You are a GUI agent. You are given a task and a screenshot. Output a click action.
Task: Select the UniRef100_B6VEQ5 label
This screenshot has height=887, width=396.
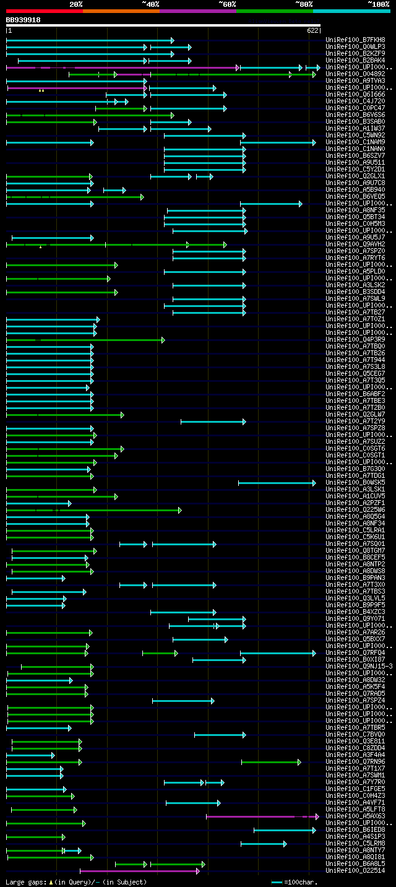pos(355,197)
